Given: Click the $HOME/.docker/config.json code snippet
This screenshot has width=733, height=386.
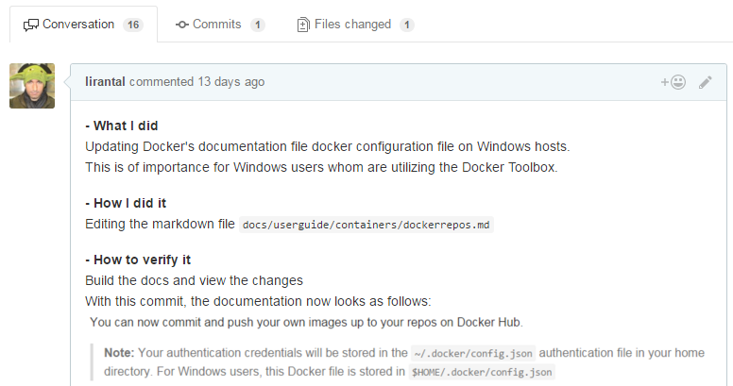Looking at the screenshot, I should click(x=482, y=373).
